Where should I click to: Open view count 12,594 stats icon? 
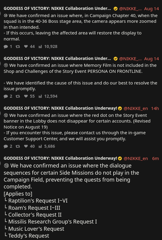[40, 96]
